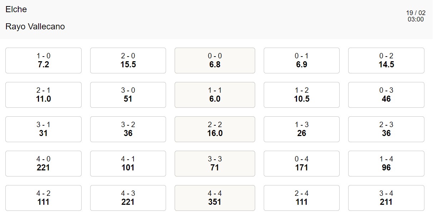Add the 0 - 3 score at 46
433x213 pixels.
[x=386, y=95]
